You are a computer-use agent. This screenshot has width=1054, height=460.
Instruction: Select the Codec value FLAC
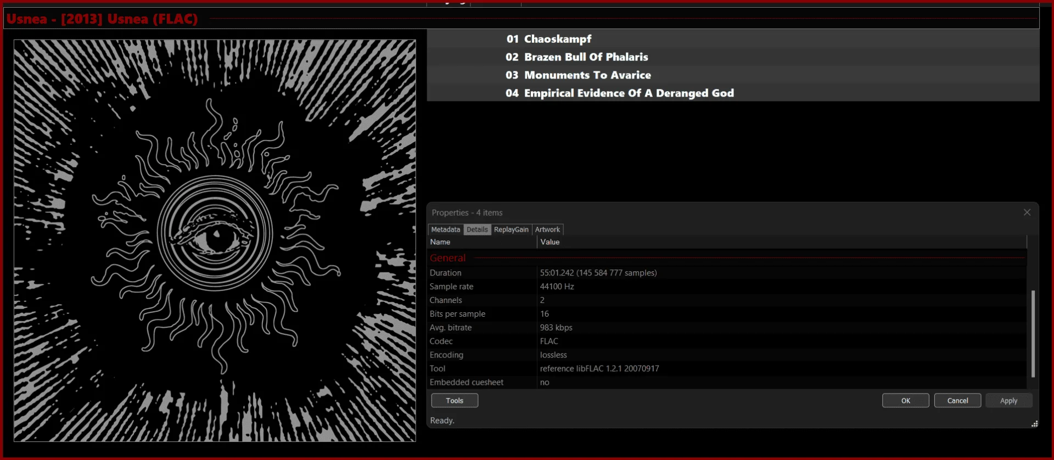click(549, 341)
